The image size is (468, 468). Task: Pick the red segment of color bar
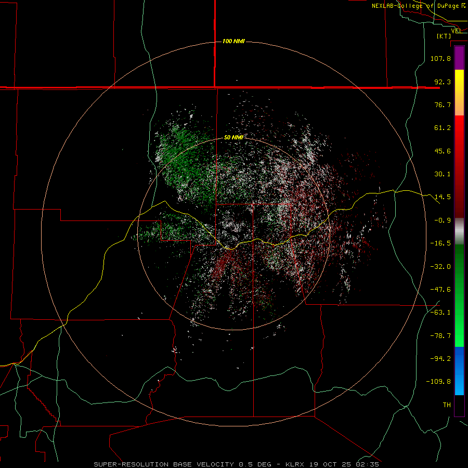tap(459, 166)
